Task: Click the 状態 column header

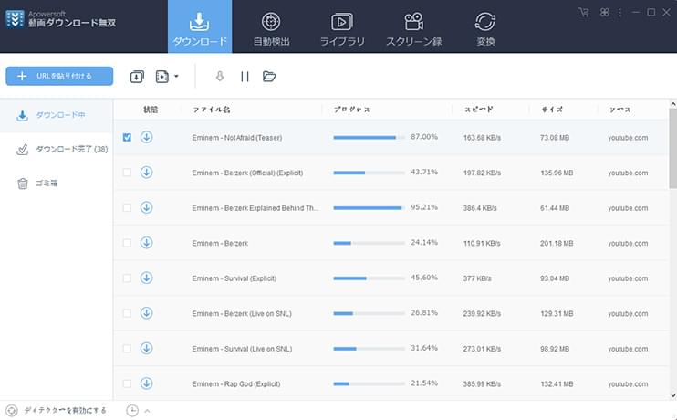Action: (151, 110)
